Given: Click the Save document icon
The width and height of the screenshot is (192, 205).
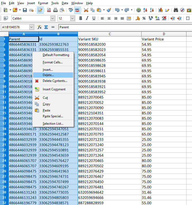Looking at the screenshot, I should coord(25,10).
